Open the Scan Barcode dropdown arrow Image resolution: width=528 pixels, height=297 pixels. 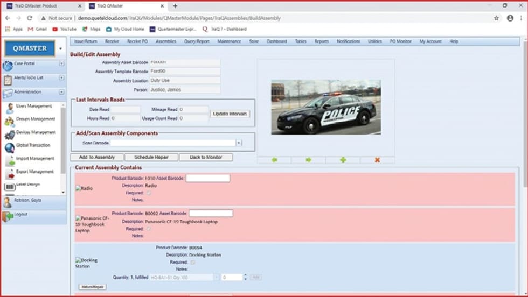pos(239,143)
